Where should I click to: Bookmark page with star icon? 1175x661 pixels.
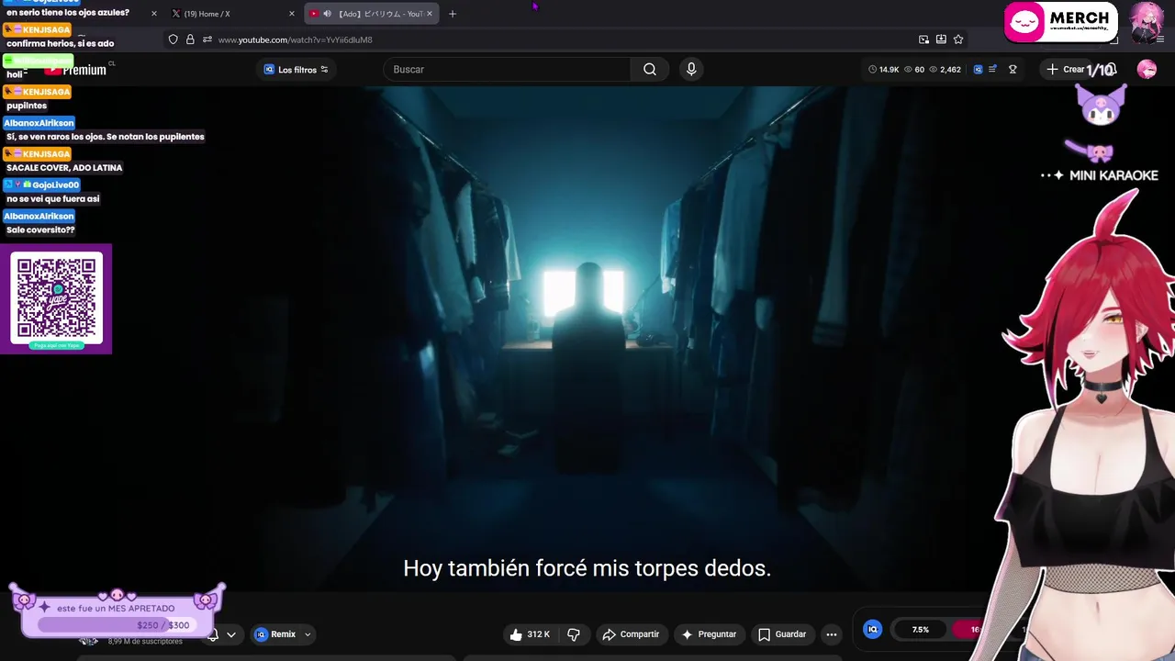click(x=958, y=39)
